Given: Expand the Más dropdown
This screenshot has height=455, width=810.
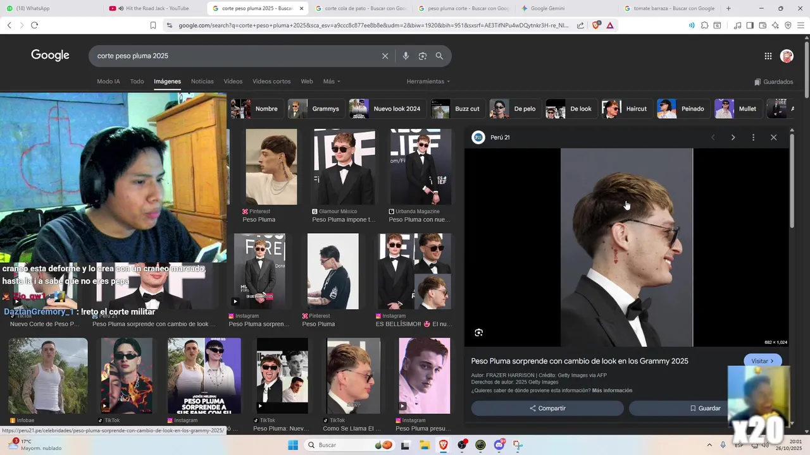Looking at the screenshot, I should pos(332,82).
